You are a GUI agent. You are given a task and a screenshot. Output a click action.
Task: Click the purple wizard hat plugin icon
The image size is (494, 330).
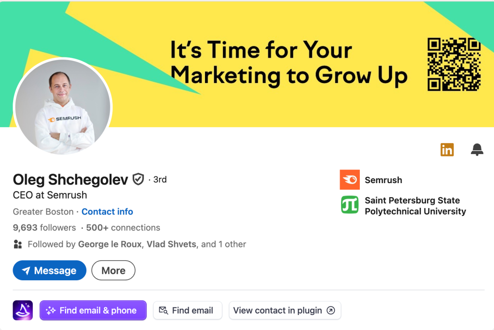pos(23,310)
